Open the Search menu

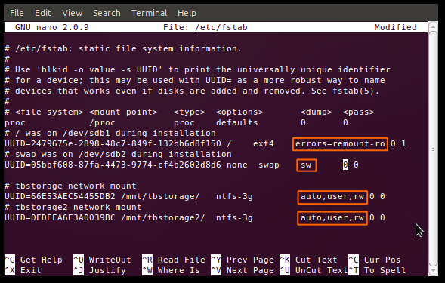107,13
